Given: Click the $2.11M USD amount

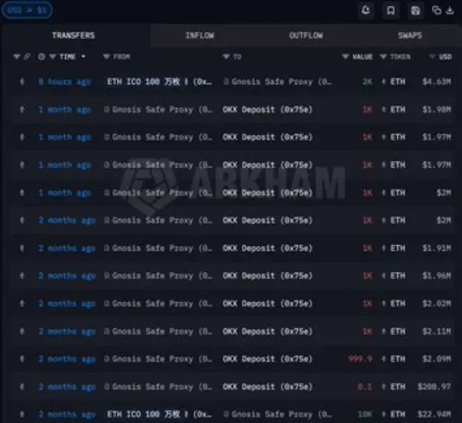Looking at the screenshot, I should (437, 331).
